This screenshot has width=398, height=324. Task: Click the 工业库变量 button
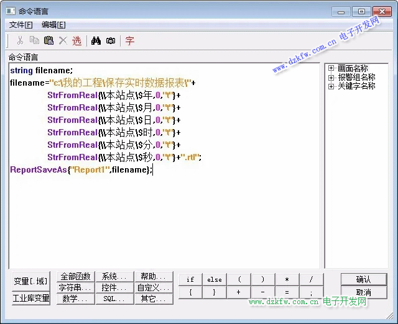(30, 298)
